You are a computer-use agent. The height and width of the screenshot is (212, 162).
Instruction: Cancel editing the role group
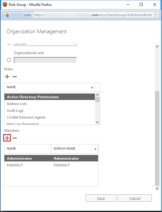tap(135, 198)
